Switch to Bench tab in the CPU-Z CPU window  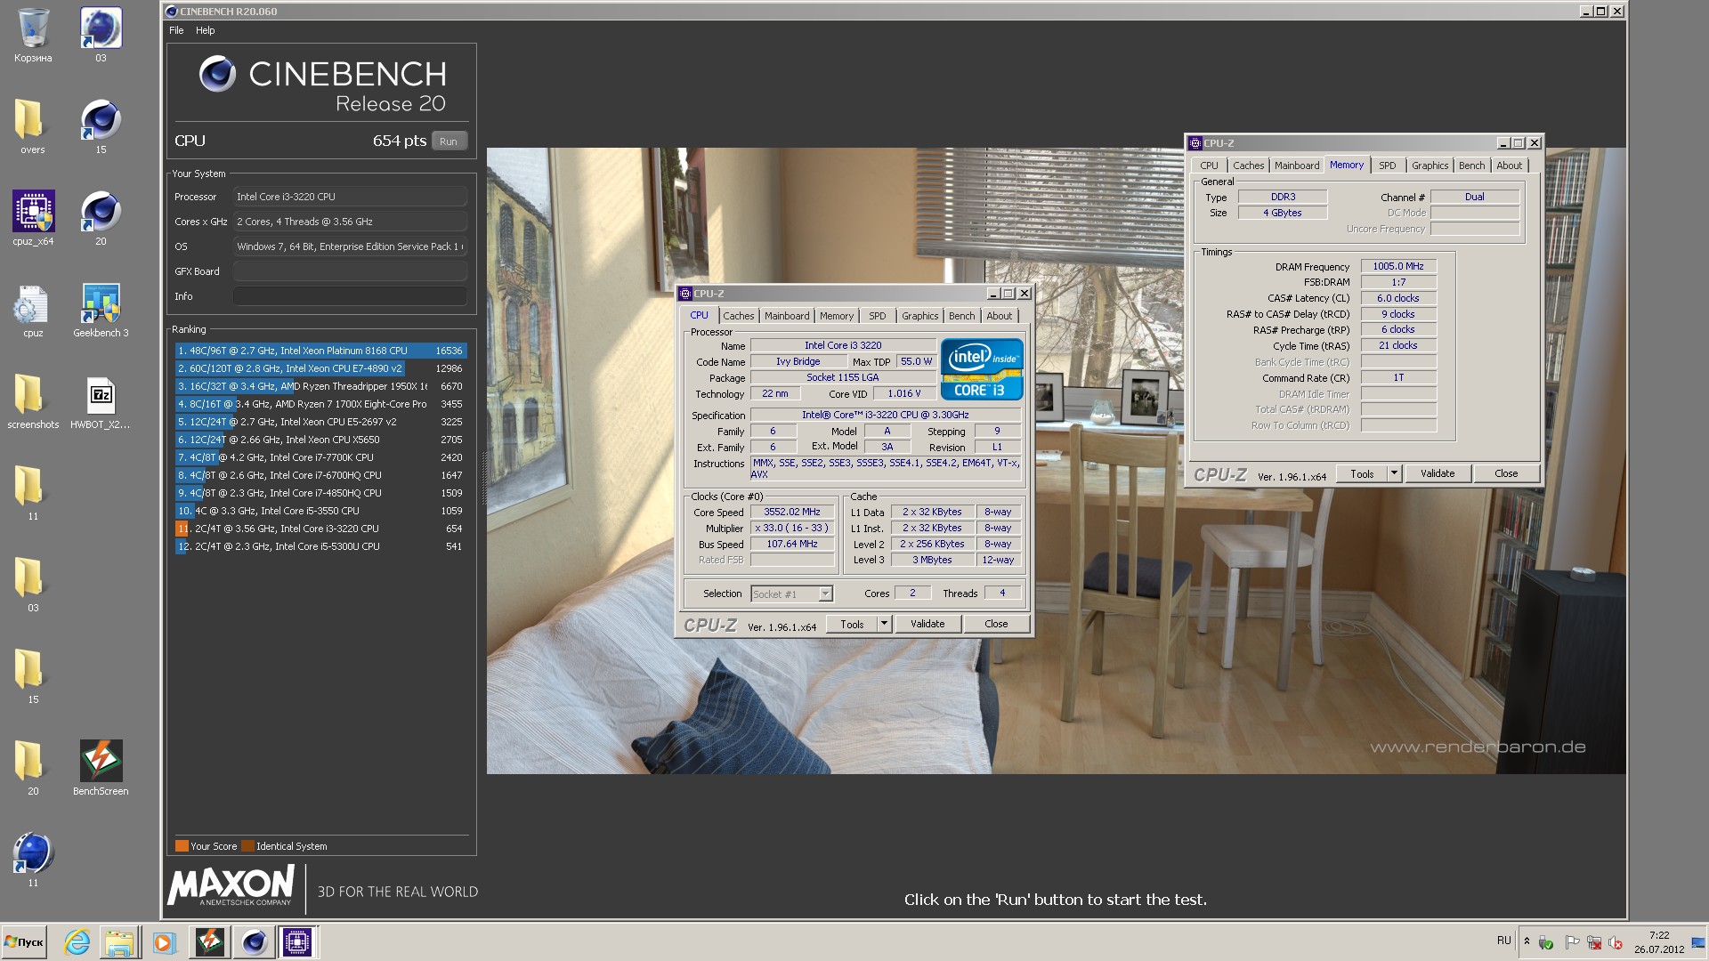tap(961, 316)
